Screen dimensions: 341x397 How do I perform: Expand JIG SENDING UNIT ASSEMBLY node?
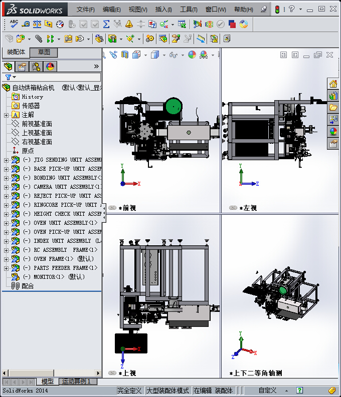point(7,160)
